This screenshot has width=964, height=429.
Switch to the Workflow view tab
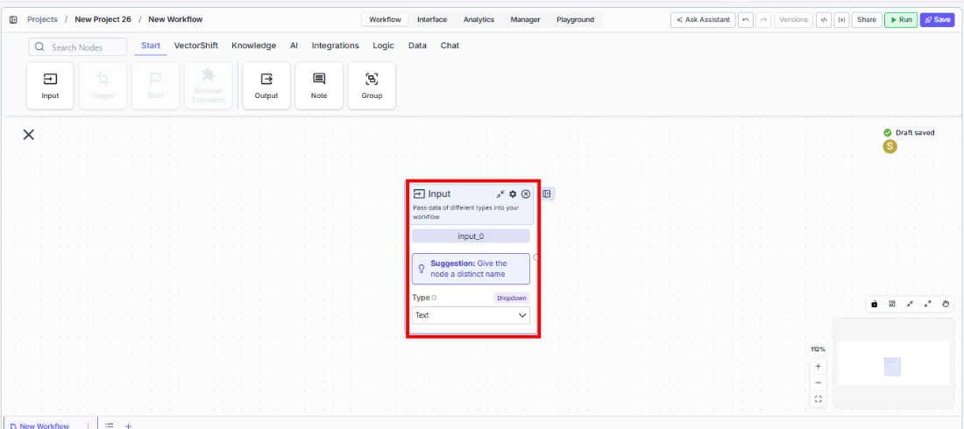[x=385, y=19]
